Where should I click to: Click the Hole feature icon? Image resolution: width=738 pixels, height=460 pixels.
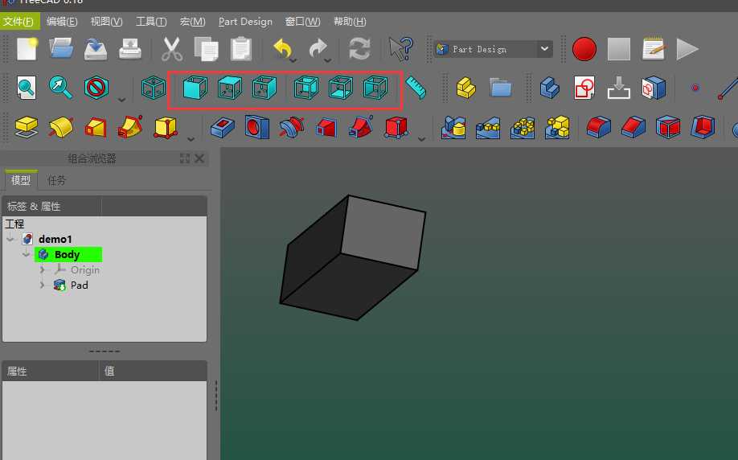pos(257,127)
